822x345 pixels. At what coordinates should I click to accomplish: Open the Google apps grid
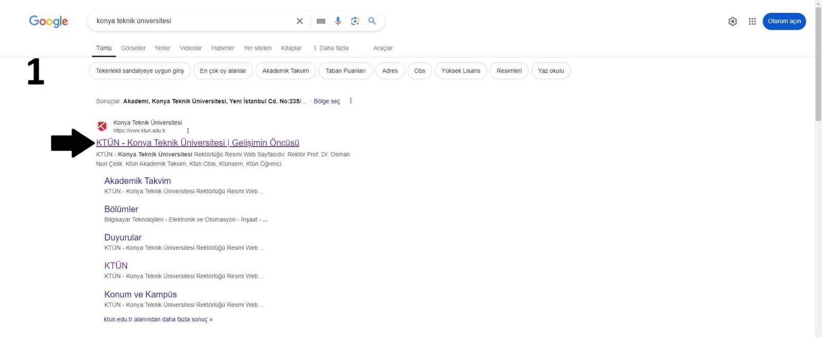click(x=752, y=21)
